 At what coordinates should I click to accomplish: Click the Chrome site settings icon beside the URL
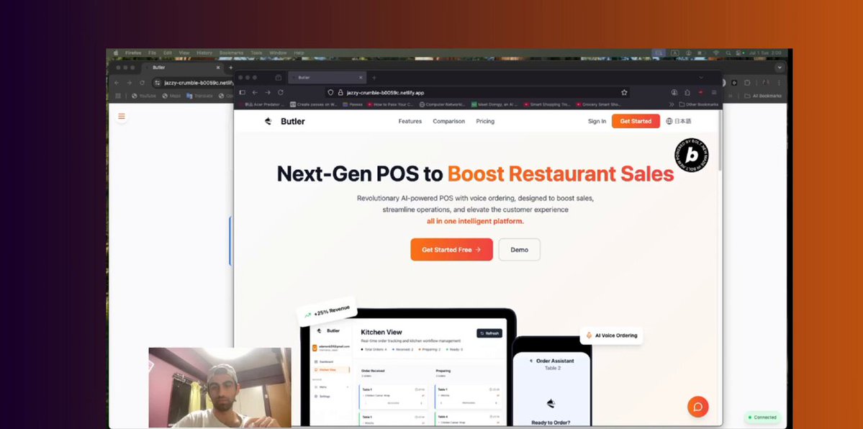(158, 83)
